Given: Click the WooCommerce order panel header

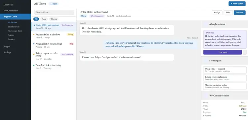Looking at the screenshot, I should pos(225,95).
